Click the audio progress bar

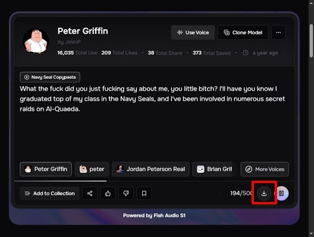(154, 181)
